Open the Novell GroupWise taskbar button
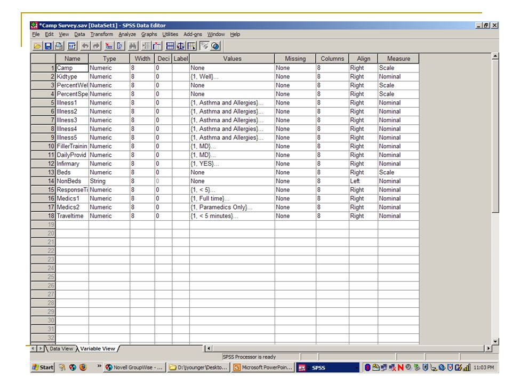Screen dimensions: 512x384 [134, 367]
